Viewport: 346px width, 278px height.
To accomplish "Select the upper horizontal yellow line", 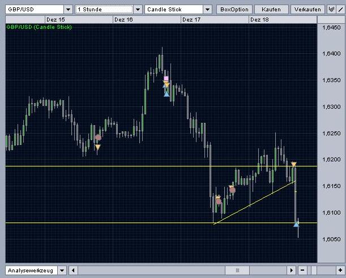I will coord(161,166).
